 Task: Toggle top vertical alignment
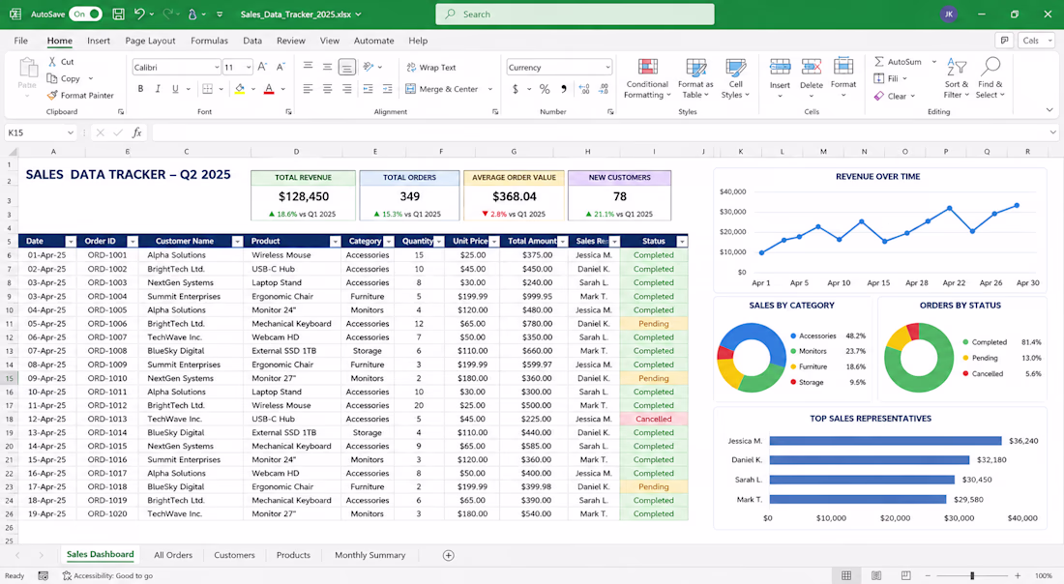click(x=308, y=67)
